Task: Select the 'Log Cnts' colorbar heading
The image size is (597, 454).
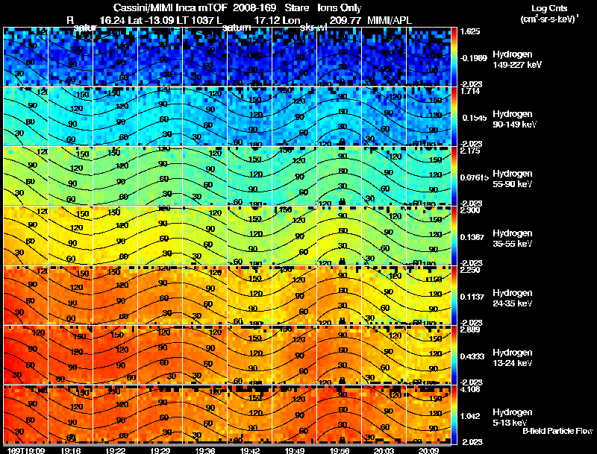Action: [x=549, y=8]
